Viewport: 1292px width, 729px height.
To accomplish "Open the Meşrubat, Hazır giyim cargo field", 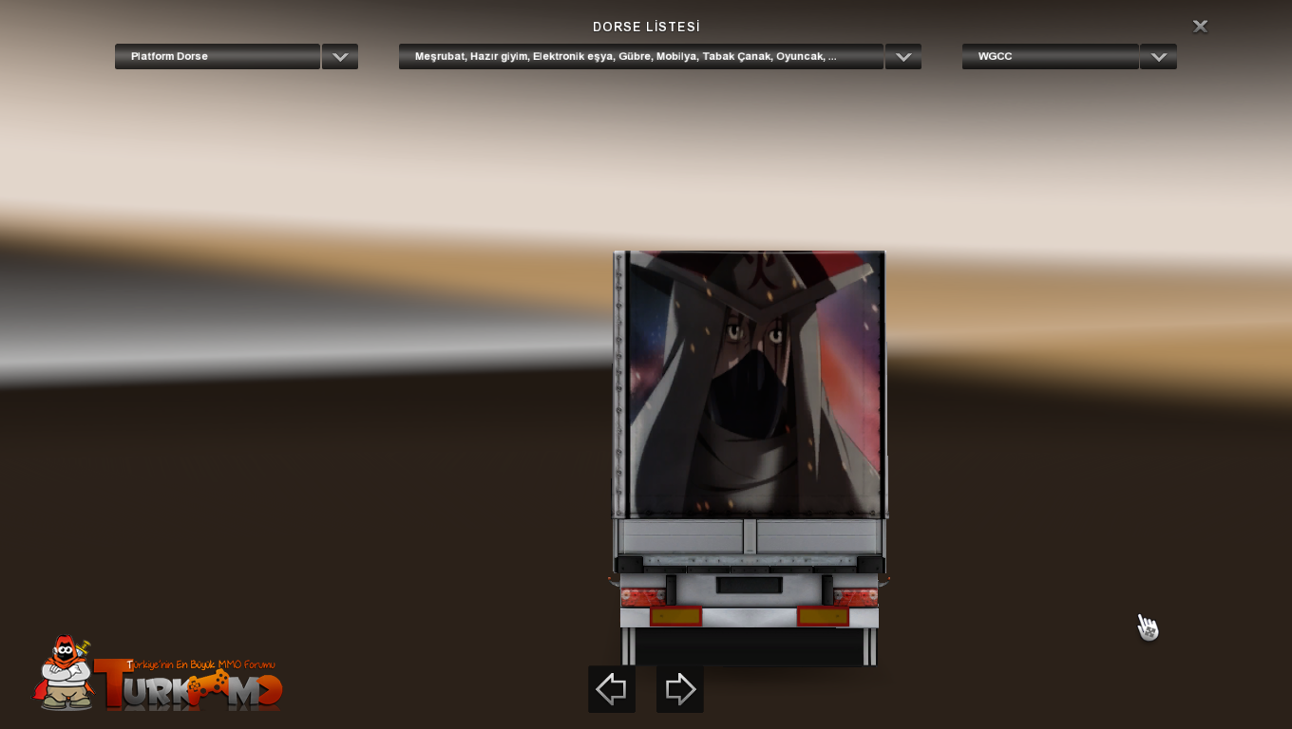I will [641, 57].
